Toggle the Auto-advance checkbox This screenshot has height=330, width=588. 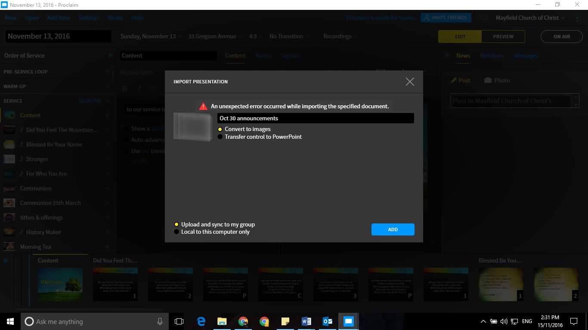coord(126,140)
